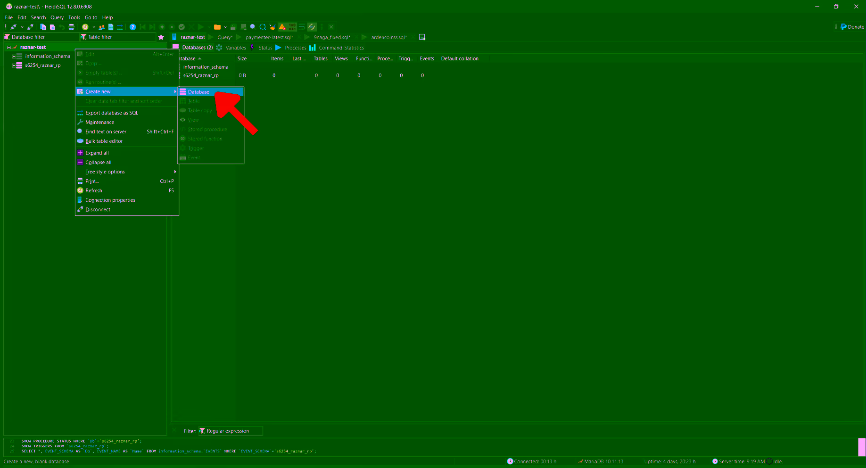Click the Run query play icon
The width and height of the screenshot is (867, 468).
[200, 27]
